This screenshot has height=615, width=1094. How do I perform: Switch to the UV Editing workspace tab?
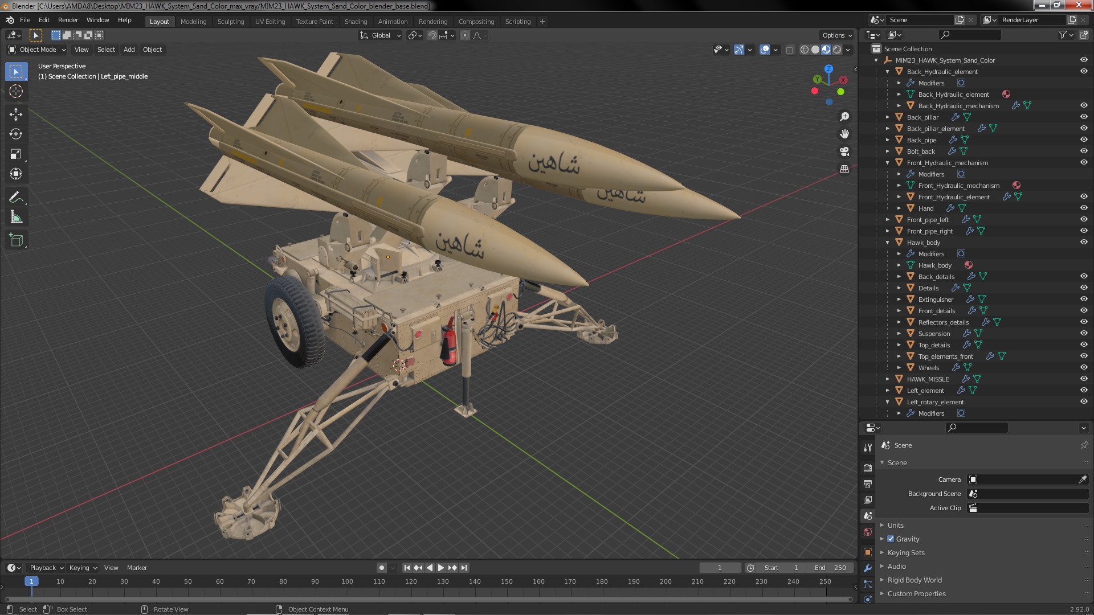(x=270, y=22)
